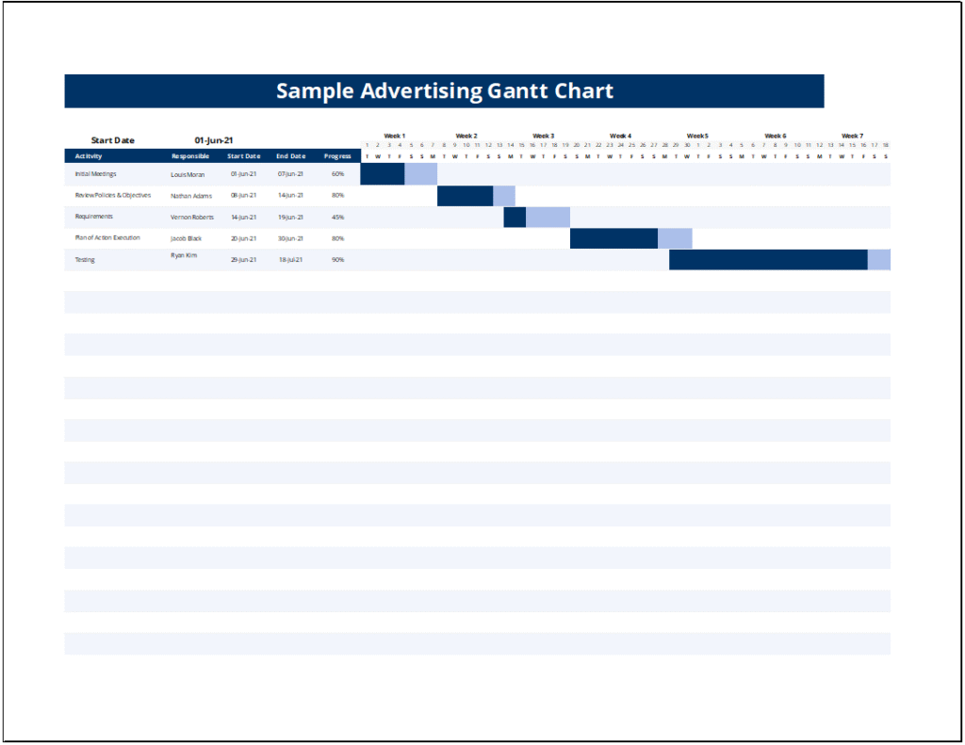Screen dimensions: 965x745
Task: Select Nathan Adams in the Responsible column
Action: (189, 196)
